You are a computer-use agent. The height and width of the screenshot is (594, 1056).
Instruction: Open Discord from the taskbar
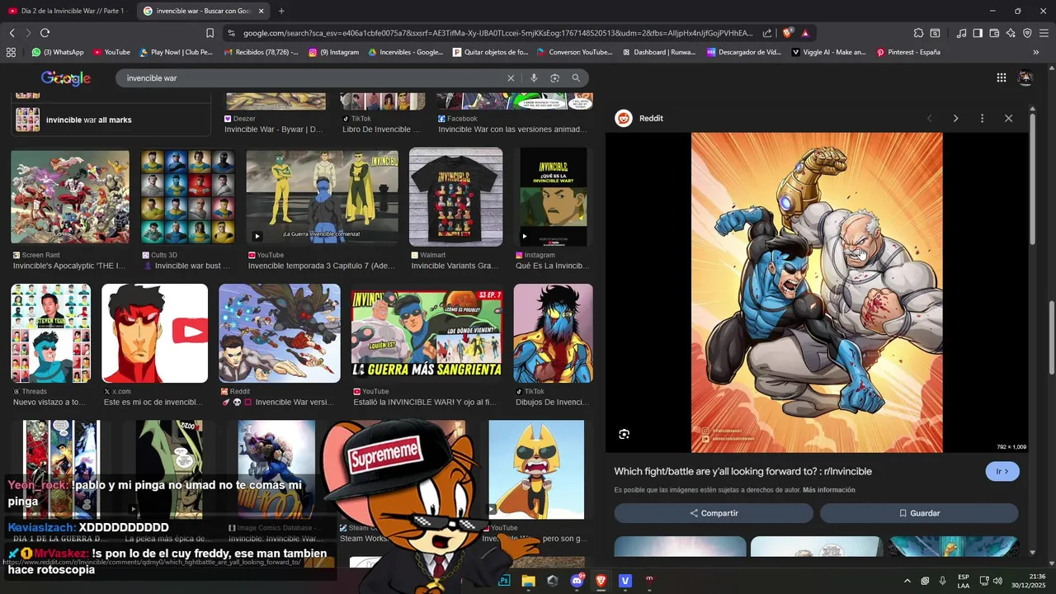coord(577,581)
